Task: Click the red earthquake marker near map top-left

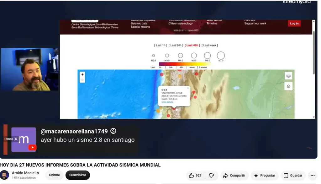Action: tap(161, 74)
